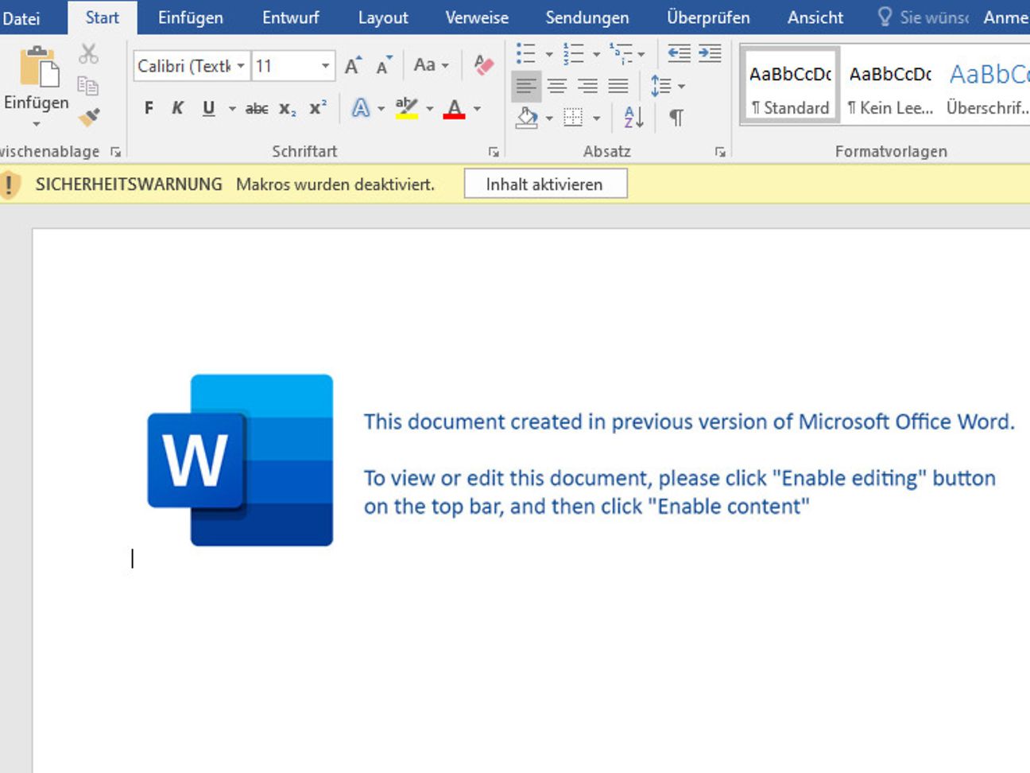1030x773 pixels.
Task: Expand font color dropdown arrow
Action: pos(477,109)
